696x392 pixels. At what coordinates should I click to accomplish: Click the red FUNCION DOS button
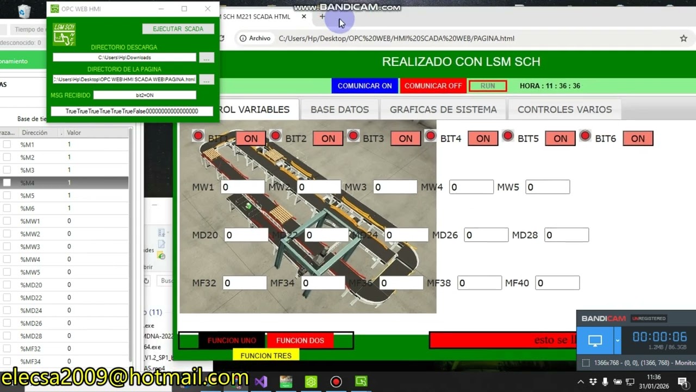pos(300,341)
